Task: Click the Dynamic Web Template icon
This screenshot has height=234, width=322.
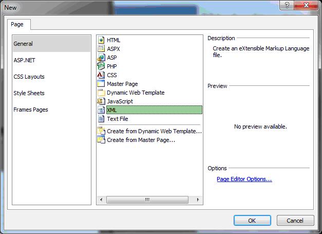Action: coord(101,93)
